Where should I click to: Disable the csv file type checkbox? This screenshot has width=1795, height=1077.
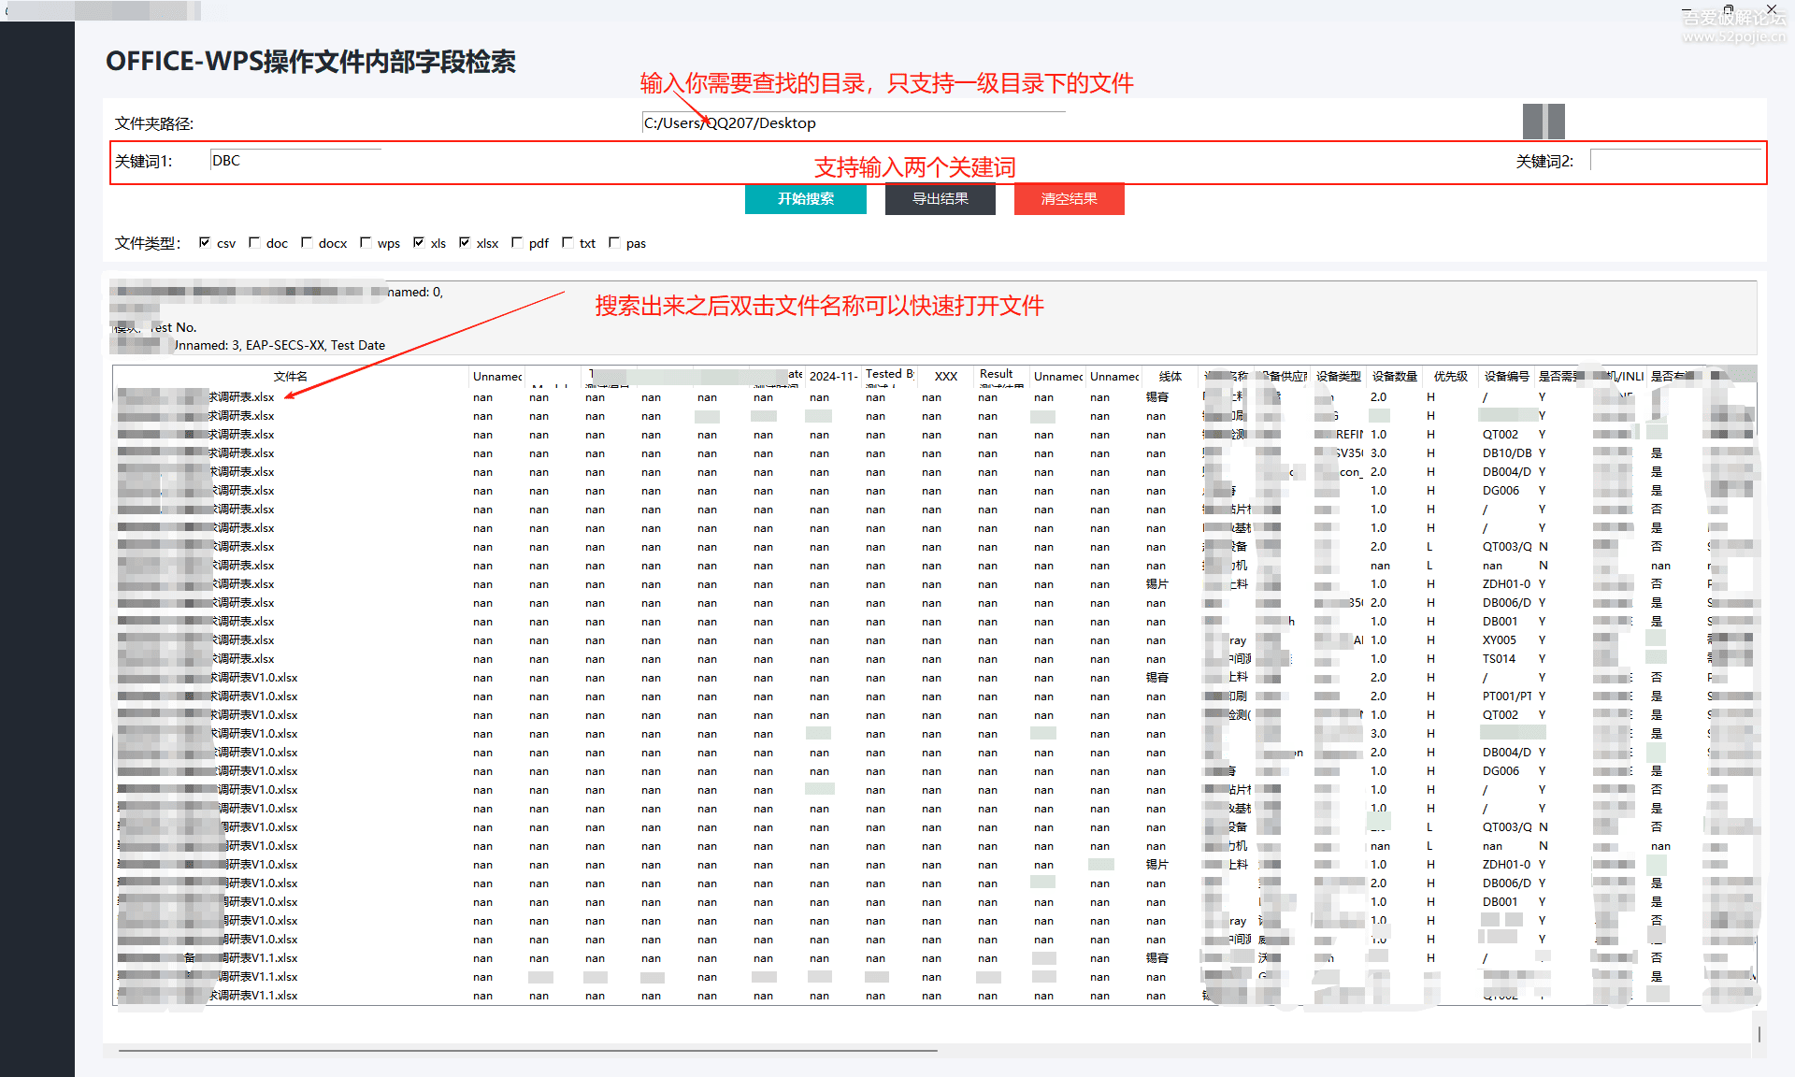click(x=206, y=242)
